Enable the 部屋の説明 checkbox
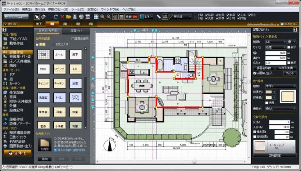The image size is (301, 171). pyautogui.click(x=73, y=39)
